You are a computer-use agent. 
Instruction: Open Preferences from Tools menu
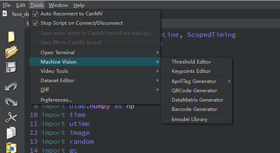[x=95, y=100]
